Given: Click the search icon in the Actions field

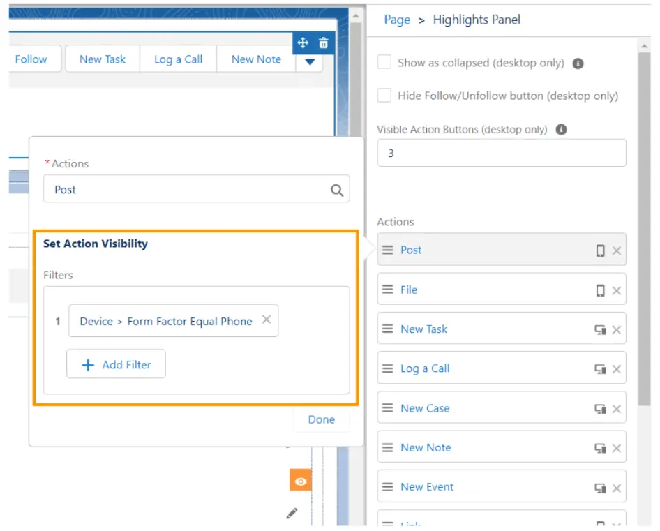Looking at the screenshot, I should click(336, 189).
